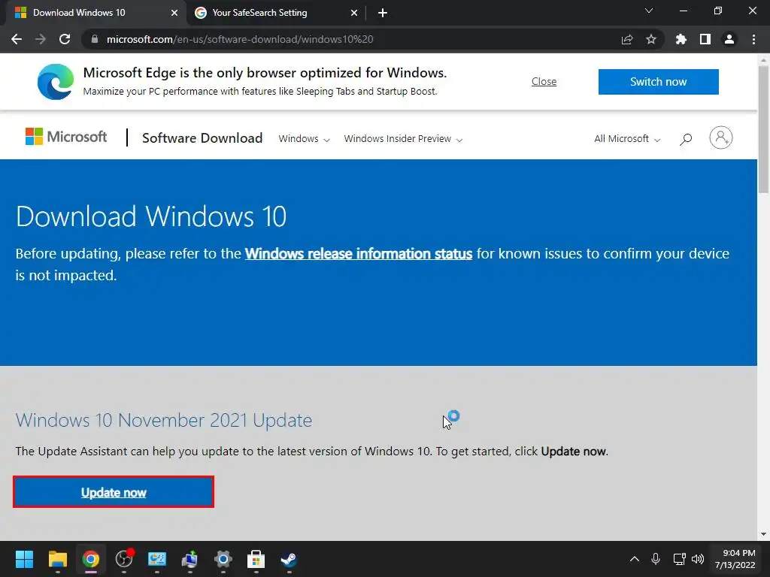
Task: Open the tab search chevron in title bar
Action: click(x=649, y=11)
